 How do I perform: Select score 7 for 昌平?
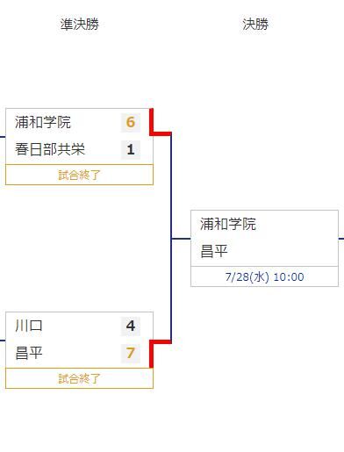coord(131,353)
